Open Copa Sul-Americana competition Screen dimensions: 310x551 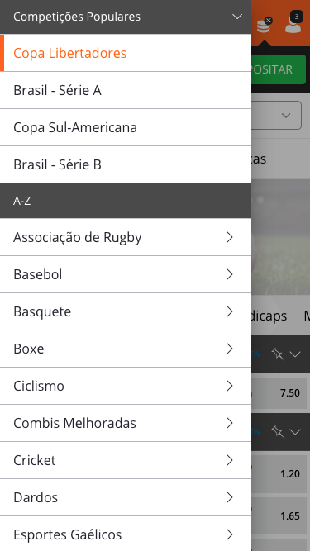click(126, 127)
